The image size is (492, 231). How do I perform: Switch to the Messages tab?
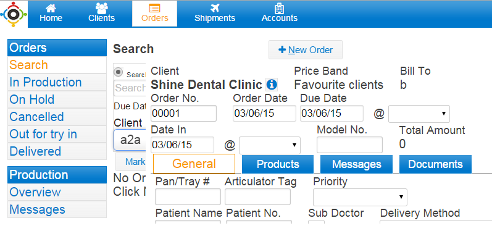coord(356,164)
